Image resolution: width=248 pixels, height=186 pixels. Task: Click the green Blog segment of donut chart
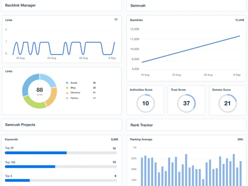32,102
